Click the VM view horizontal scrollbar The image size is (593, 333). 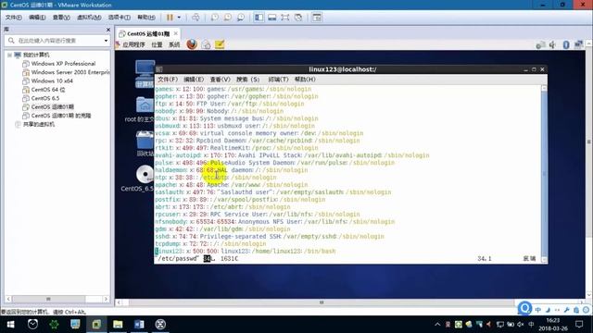coord(322,302)
